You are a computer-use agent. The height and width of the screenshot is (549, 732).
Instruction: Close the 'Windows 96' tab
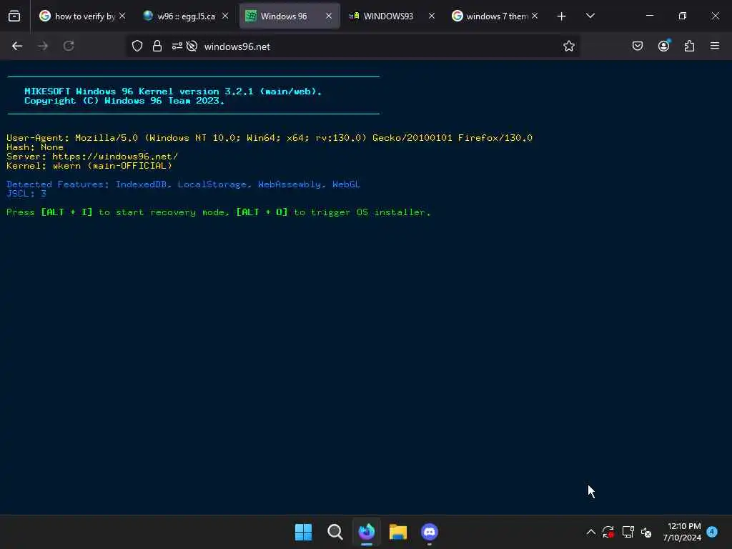point(329,16)
